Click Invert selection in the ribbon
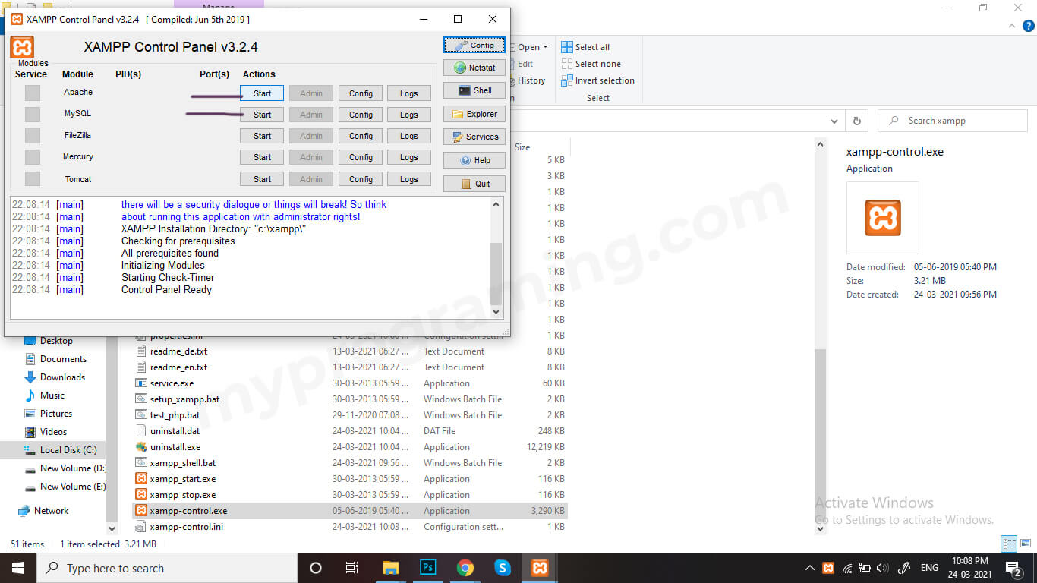Screen dimensions: 1037x583 point(599,80)
